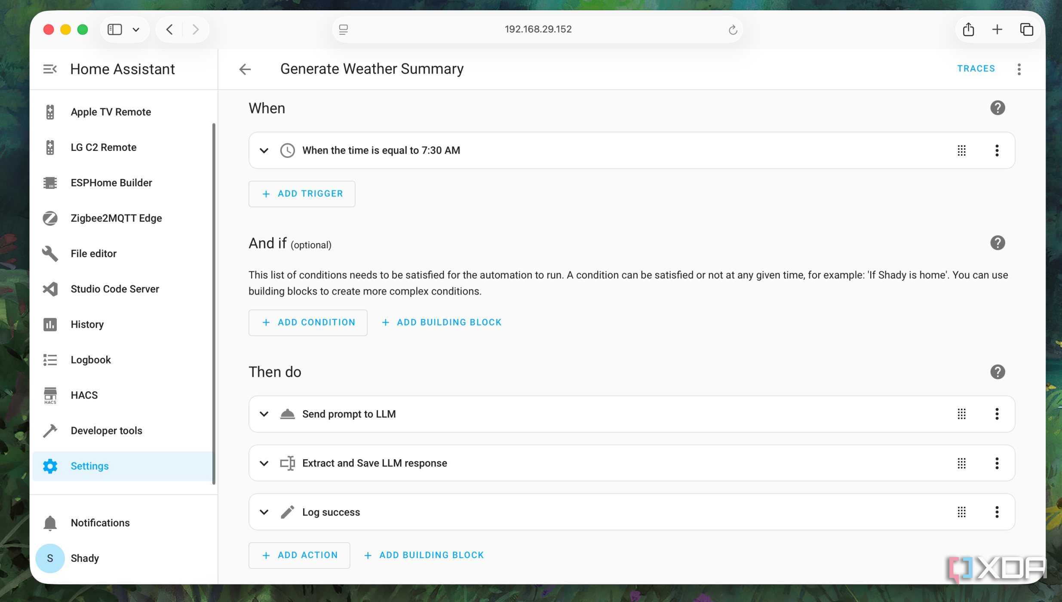The image size is (1062, 602).
Task: Show the Safari tab overview
Action: click(x=1026, y=29)
